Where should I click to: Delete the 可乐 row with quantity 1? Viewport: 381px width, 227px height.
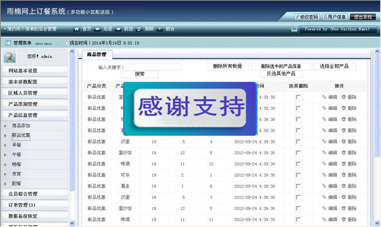tap(349, 175)
